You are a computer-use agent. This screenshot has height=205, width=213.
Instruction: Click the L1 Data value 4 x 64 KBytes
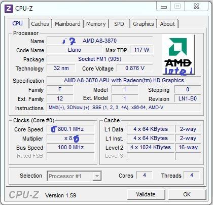coord(151,129)
